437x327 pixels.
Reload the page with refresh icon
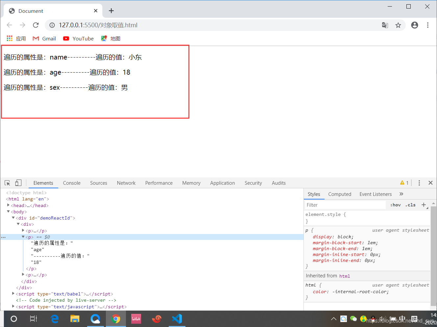coord(36,25)
